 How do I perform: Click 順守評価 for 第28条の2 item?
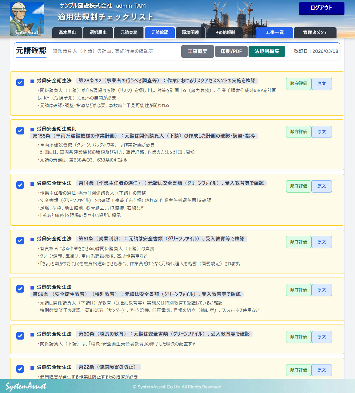(x=298, y=84)
